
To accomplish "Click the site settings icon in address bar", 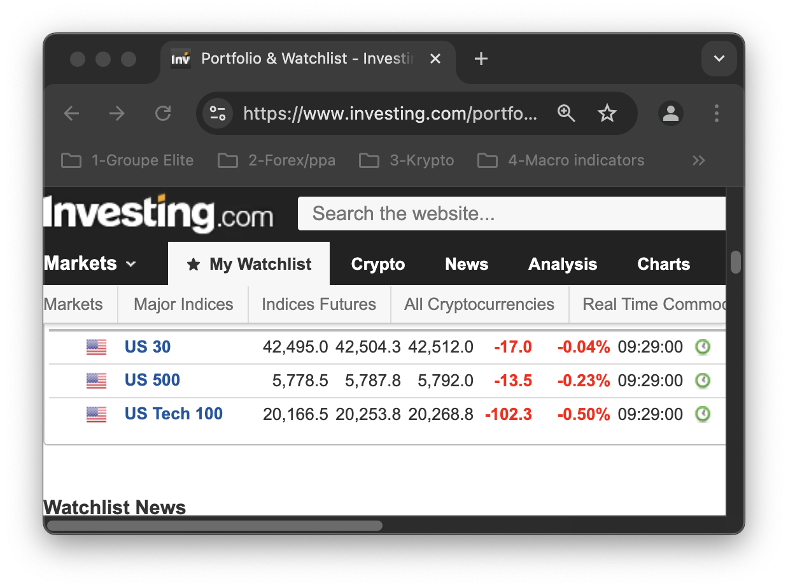I will [218, 114].
